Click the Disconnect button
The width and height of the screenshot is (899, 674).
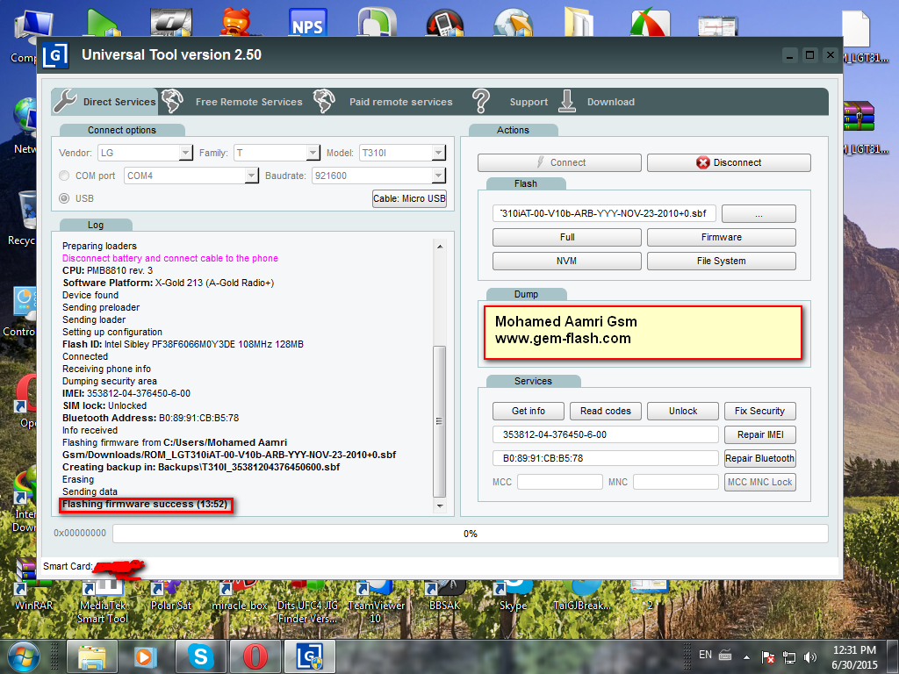point(729,162)
